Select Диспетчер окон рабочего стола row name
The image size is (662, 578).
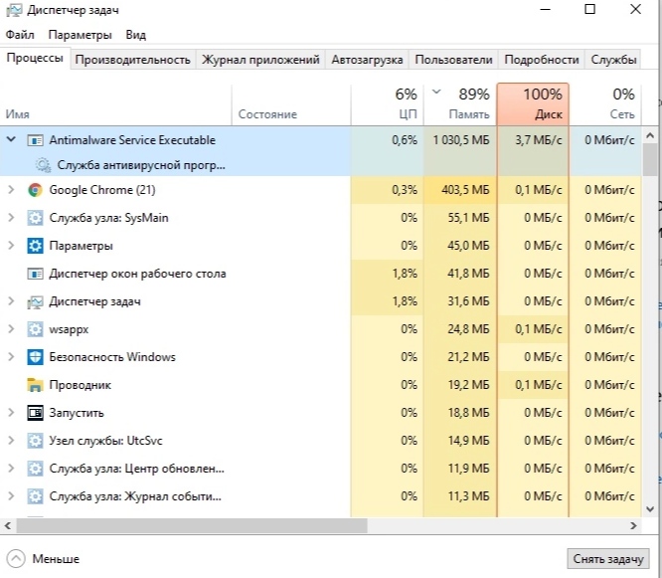point(137,274)
